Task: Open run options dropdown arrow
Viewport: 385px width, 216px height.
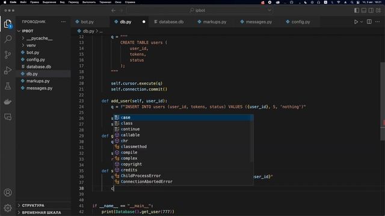Action: pos(362,22)
